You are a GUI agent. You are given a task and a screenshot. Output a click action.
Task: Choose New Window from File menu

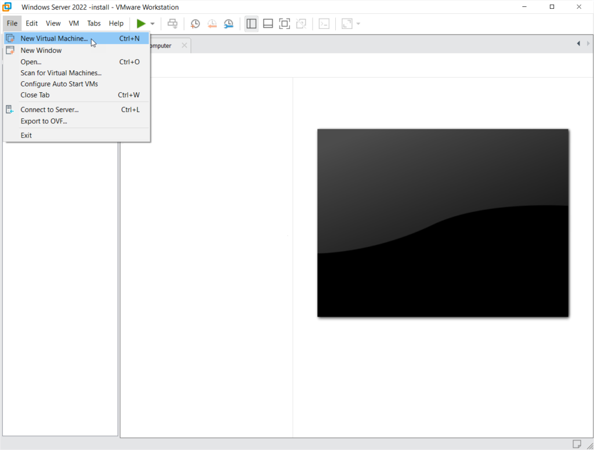click(77, 50)
